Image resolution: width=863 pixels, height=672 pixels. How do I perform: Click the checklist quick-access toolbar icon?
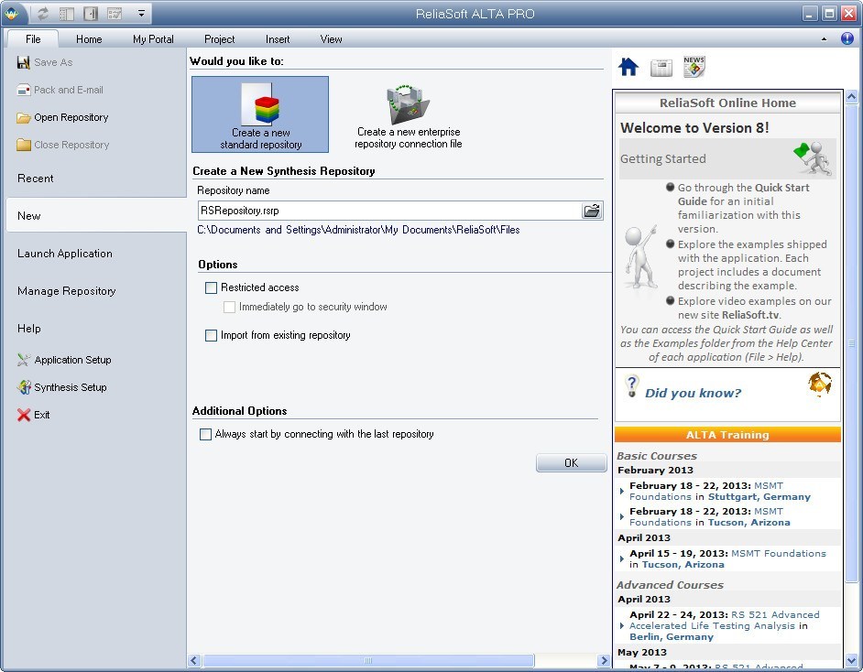(115, 14)
